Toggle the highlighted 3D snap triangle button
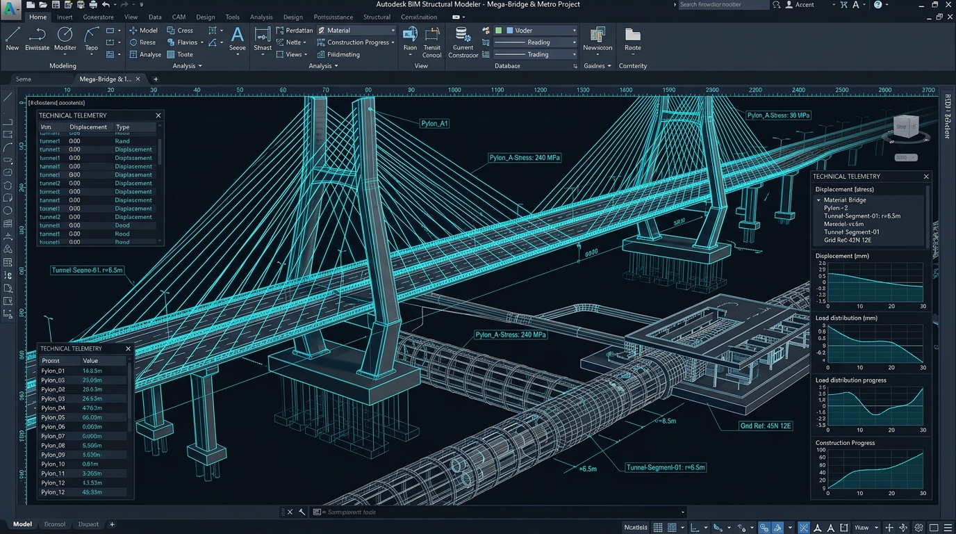This screenshot has height=534, width=956. [778, 528]
